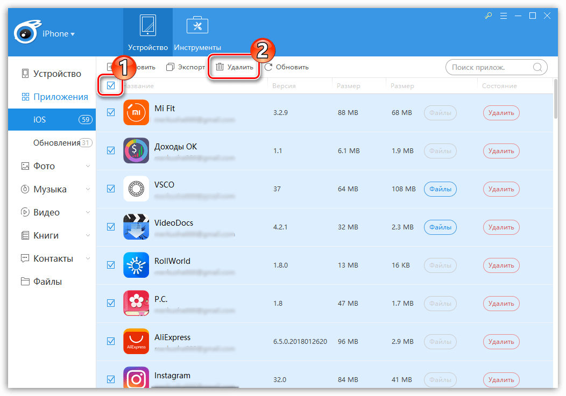Viewport: 566px width, 396px height.
Task: Open the Инструменты toolbox icon
Action: [x=197, y=25]
